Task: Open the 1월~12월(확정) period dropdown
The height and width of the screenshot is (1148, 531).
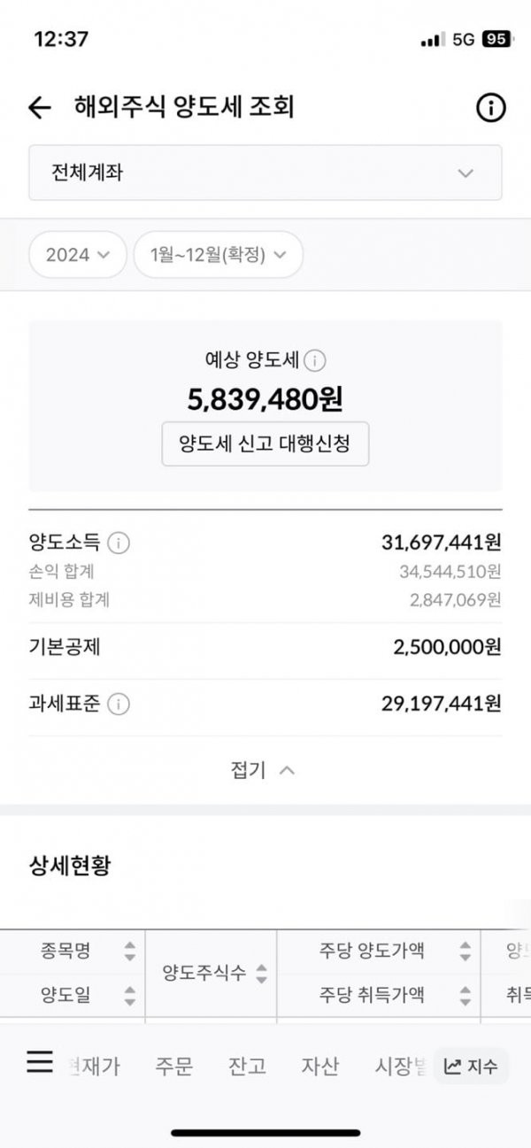Action: pos(219,255)
